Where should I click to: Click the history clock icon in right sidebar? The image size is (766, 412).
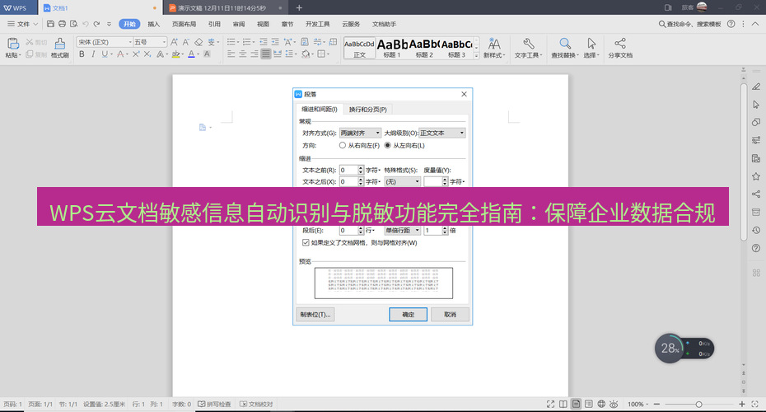[756, 230]
